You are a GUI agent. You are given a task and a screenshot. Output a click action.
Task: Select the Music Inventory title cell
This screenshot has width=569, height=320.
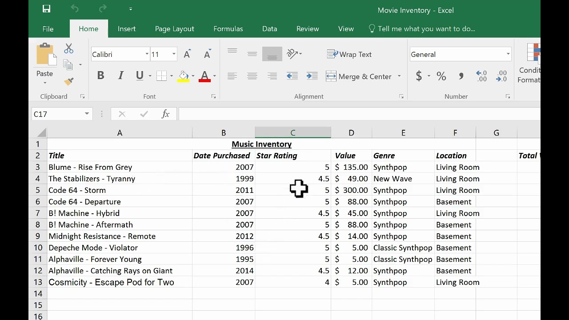(261, 144)
